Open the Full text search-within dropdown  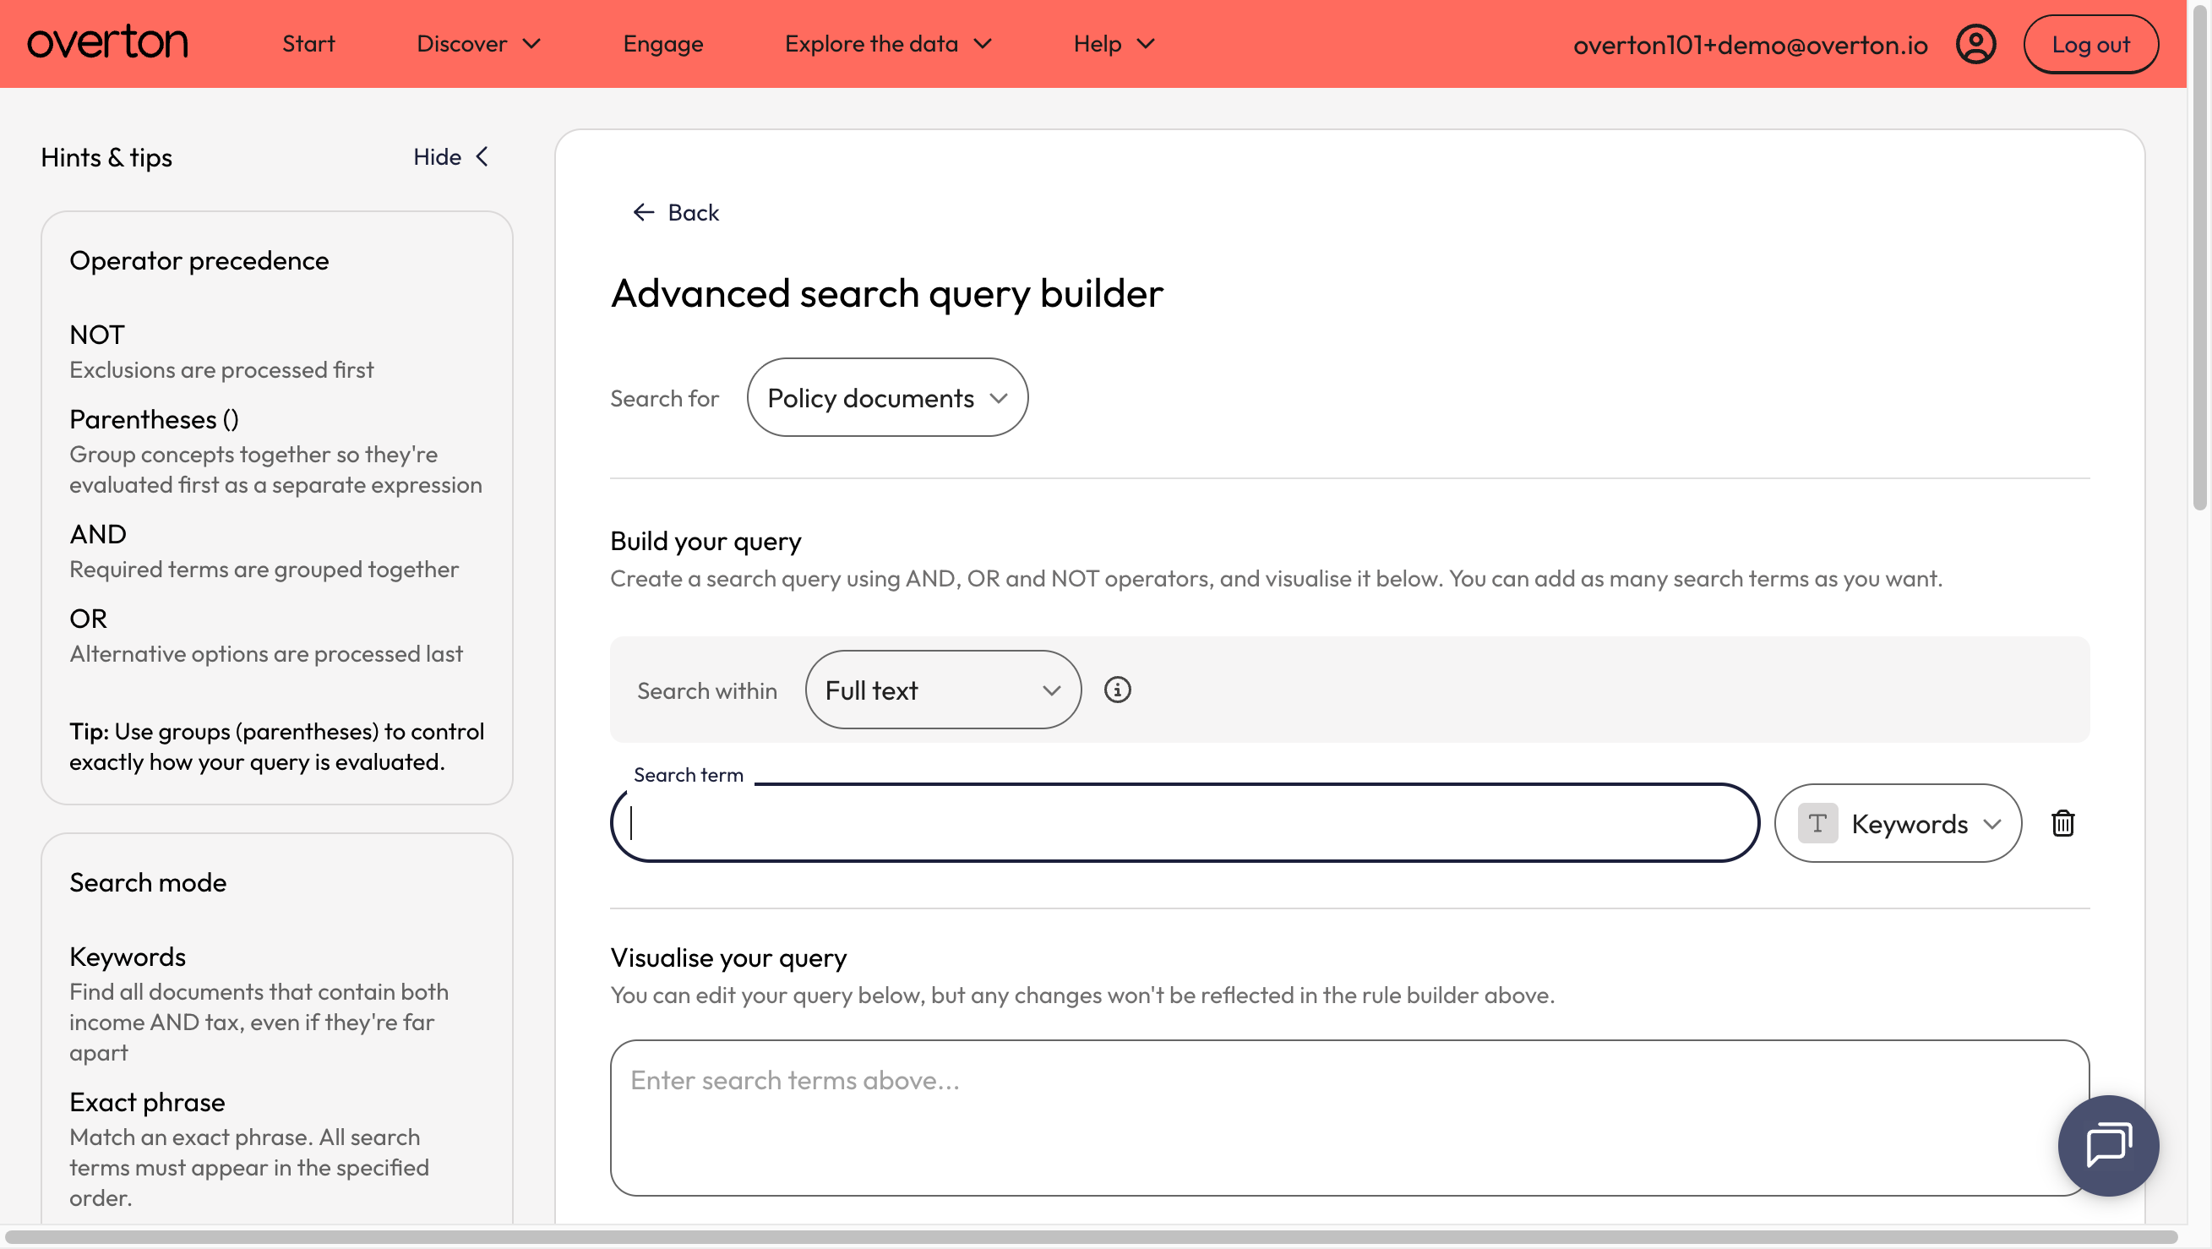[943, 690]
